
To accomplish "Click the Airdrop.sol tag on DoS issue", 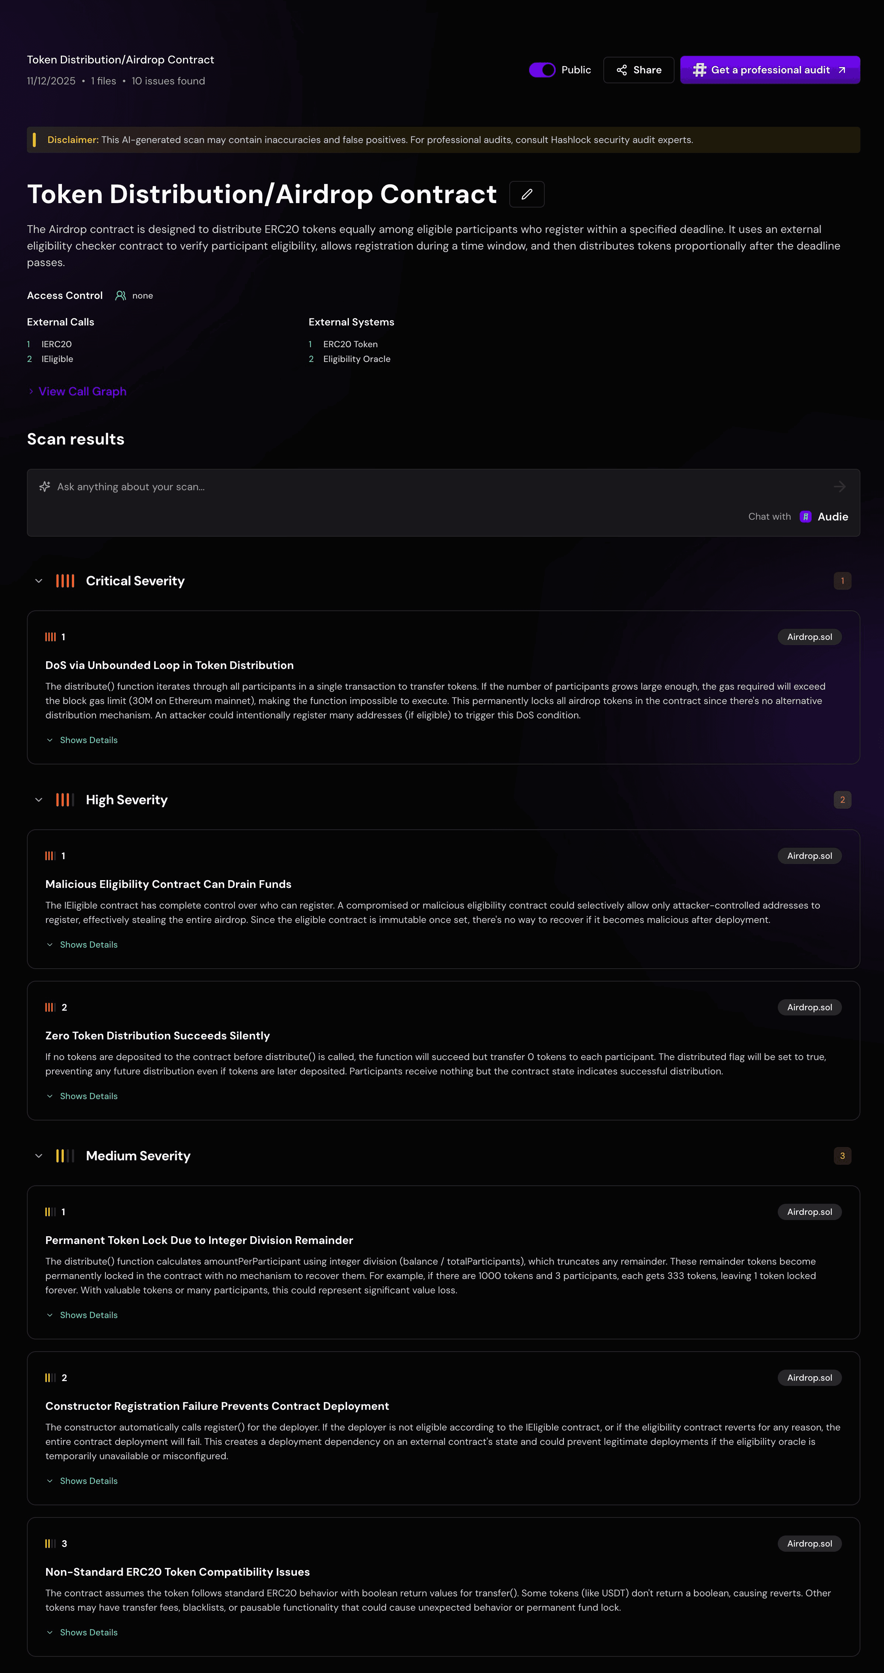I will [x=809, y=637].
